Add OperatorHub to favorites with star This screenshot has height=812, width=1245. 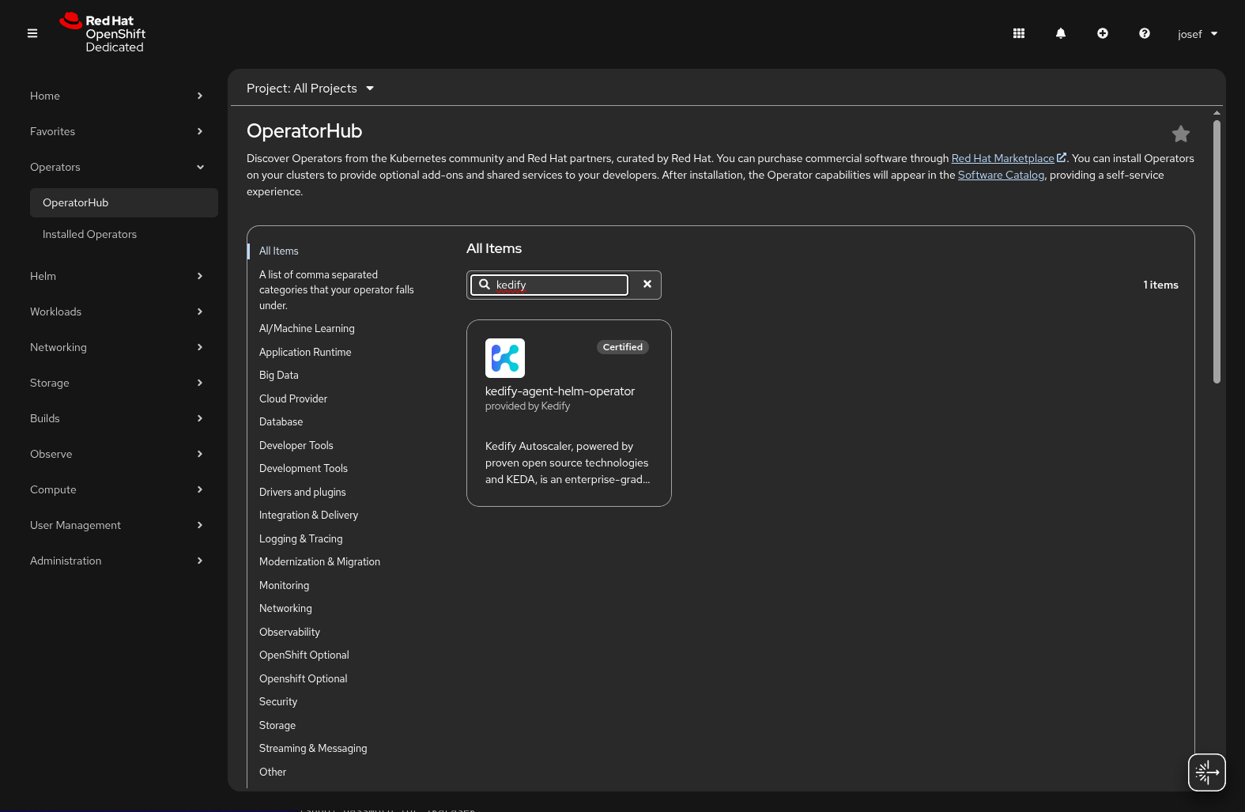[x=1181, y=134]
